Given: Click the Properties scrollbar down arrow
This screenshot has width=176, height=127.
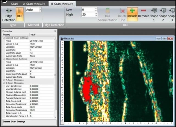Looking at the screenshot, I should point(55,117).
